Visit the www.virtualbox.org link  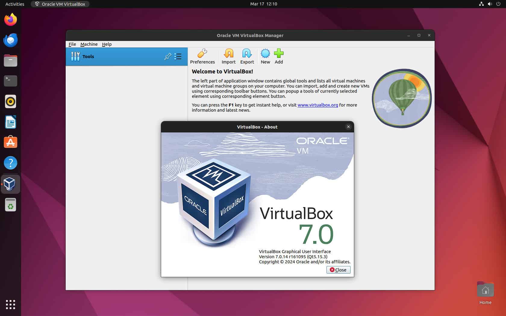317,105
